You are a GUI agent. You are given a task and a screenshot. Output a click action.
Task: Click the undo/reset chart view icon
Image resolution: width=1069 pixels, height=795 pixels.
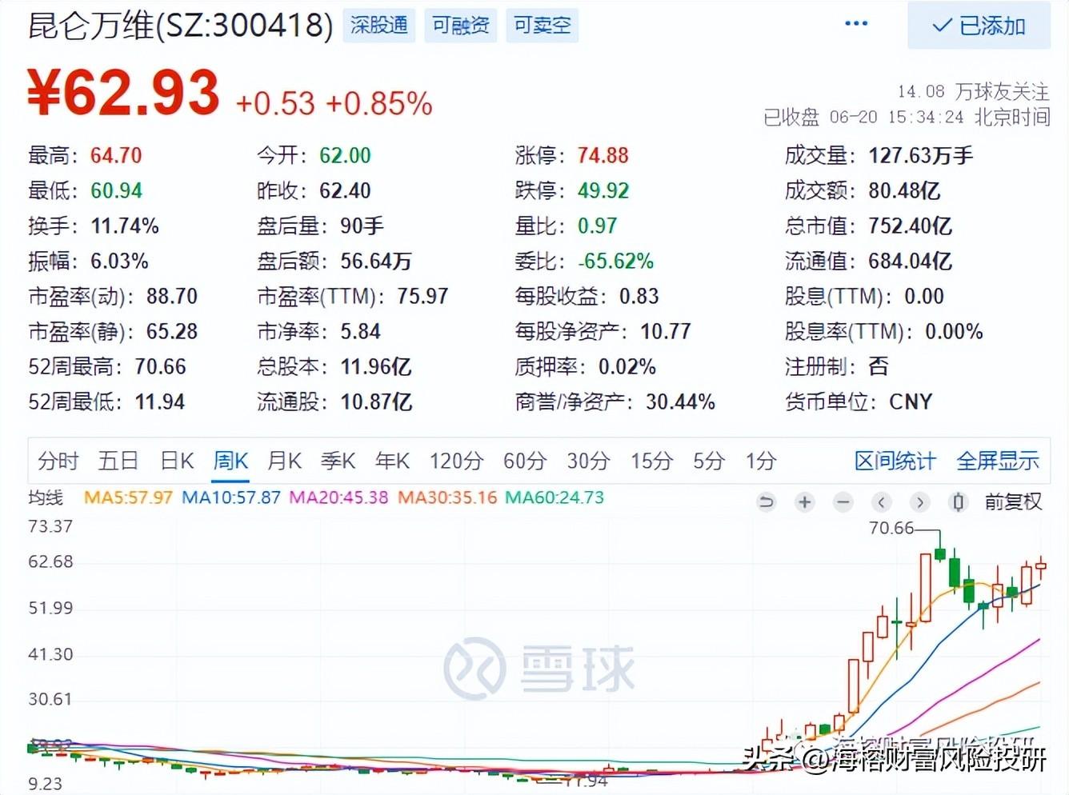tap(767, 502)
